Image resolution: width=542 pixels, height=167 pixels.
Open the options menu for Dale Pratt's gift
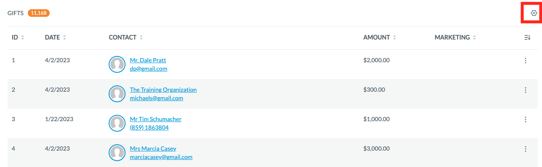click(x=525, y=61)
